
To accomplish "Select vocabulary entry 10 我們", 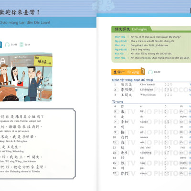I will (151, 137).
